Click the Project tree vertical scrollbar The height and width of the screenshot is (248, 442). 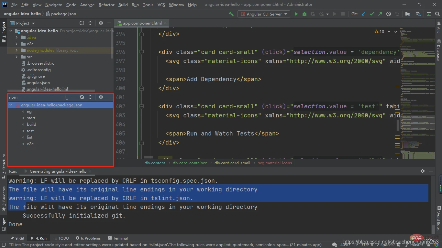[112, 43]
